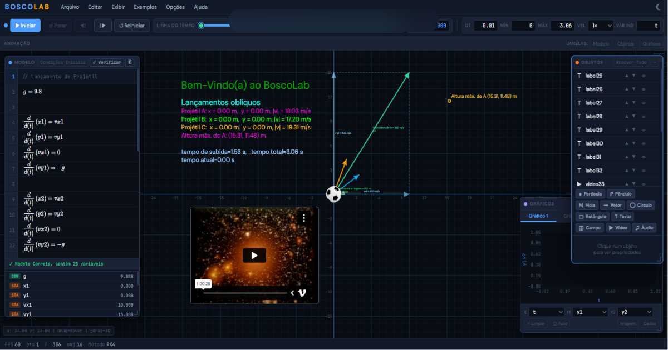Viewport: 668px width, 350px height.
Task: Click Limpar to clear the graph
Action: (536, 323)
